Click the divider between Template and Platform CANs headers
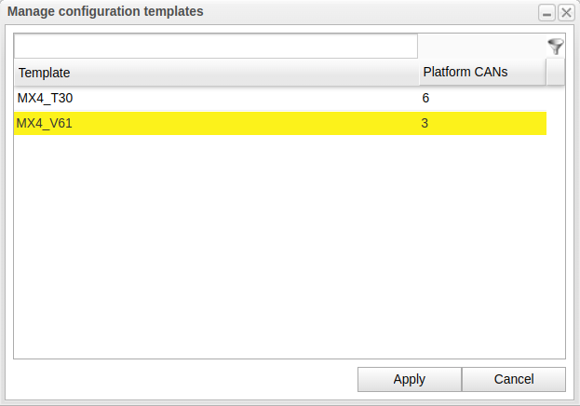The image size is (580, 406). click(419, 73)
